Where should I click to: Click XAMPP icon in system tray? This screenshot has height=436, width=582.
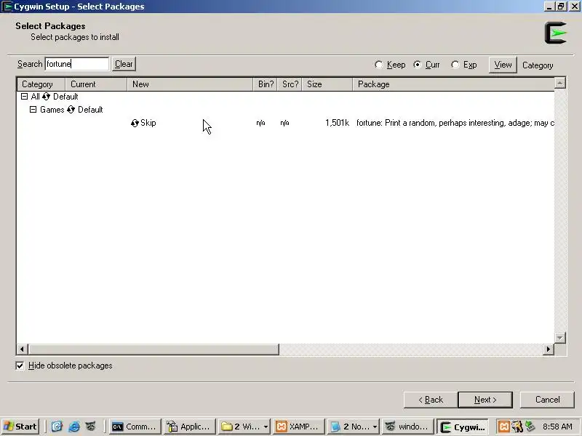point(503,427)
